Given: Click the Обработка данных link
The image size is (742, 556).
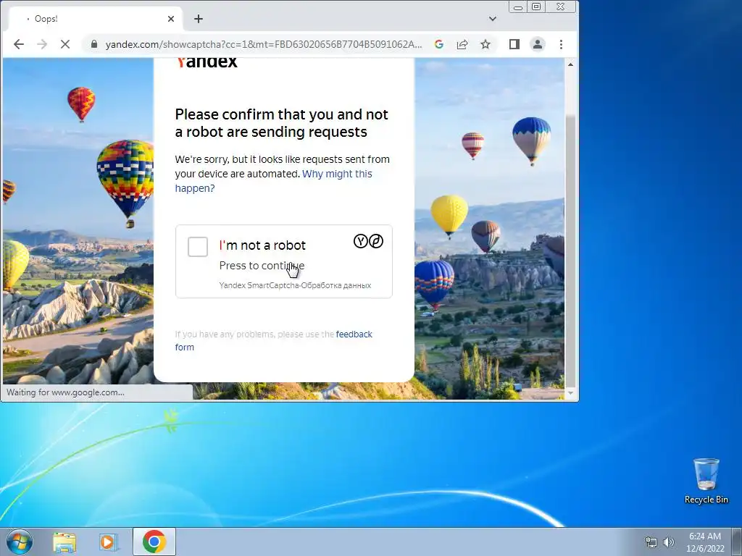Looking at the screenshot, I should tap(336, 285).
